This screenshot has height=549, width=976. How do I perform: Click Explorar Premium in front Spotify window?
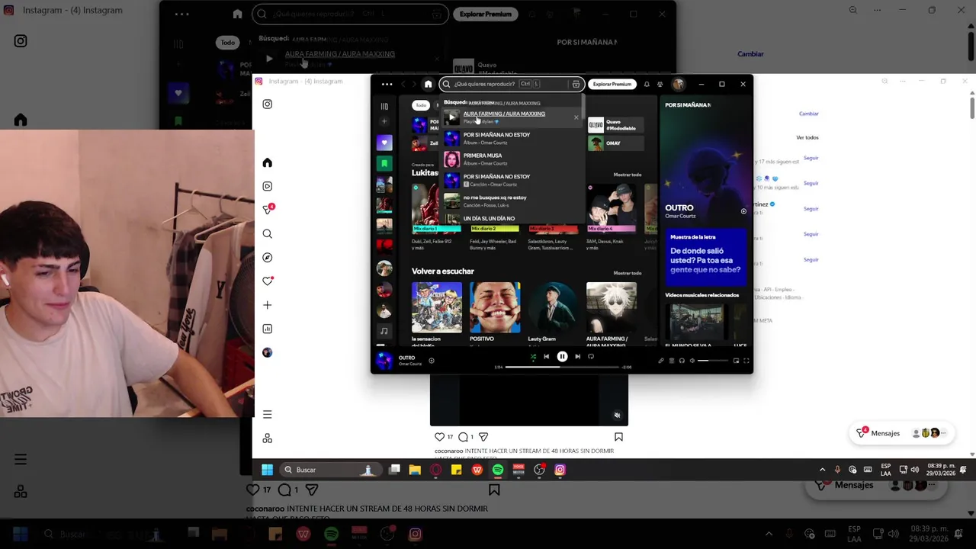[612, 84]
